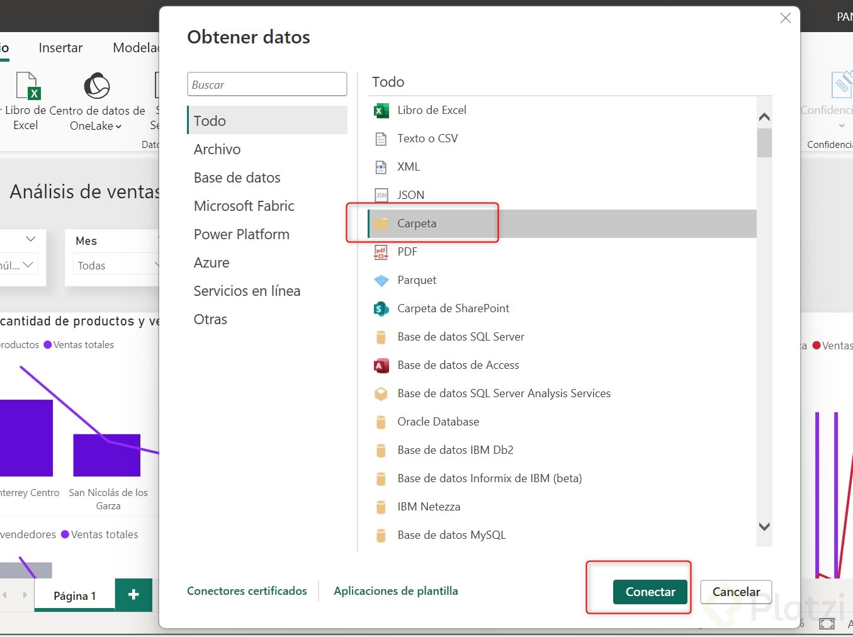Image resolution: width=853 pixels, height=637 pixels.
Task: Select Base de datos Informix de IBM (beta)
Action: [490, 478]
